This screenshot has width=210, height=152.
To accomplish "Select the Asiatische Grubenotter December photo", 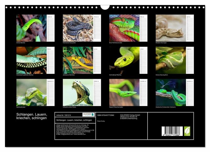I will (171, 92).
